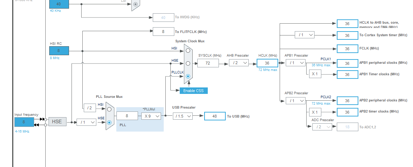Click the HSI RC value box
Viewport: 413px width, 167px height.
[x=59, y=51]
